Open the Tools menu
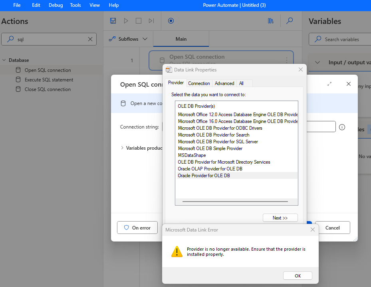 point(75,5)
